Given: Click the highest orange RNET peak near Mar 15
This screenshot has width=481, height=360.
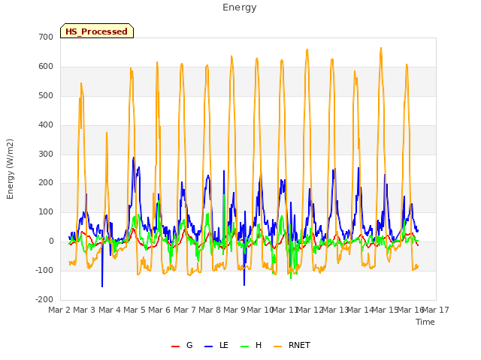Looking at the screenshot, I should click(x=381, y=48).
